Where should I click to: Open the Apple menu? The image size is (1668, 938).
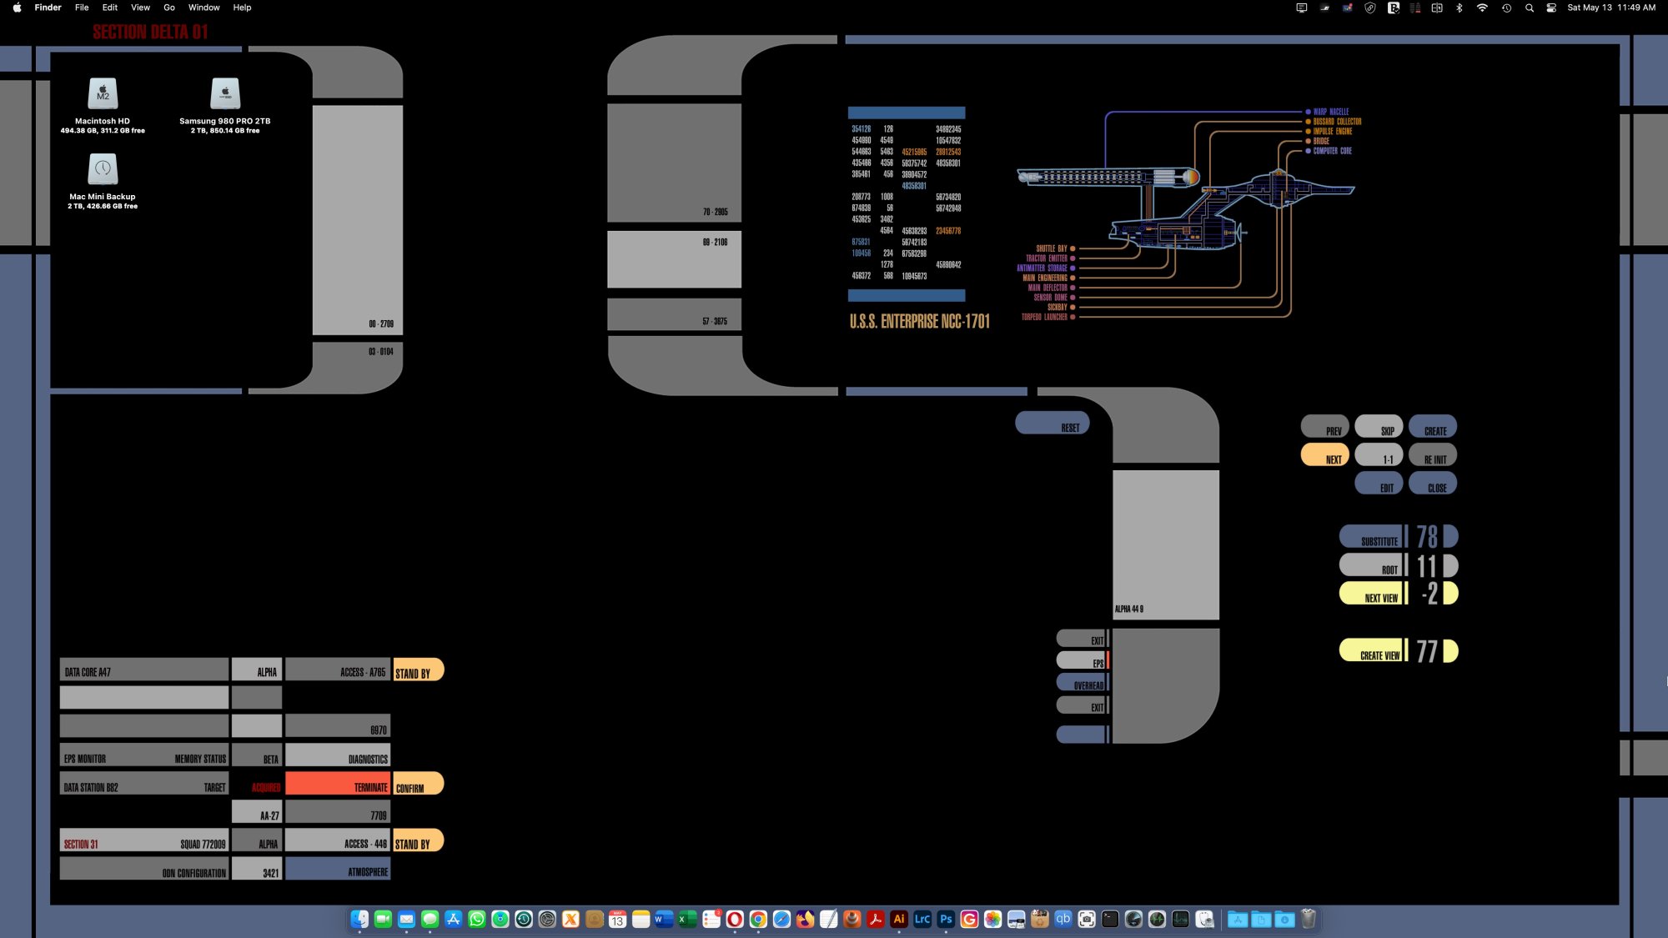pos(17,8)
